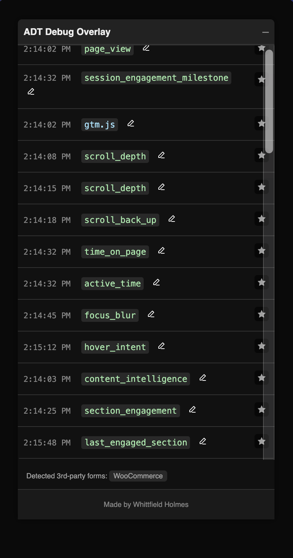Click the WooCommerce detected form badge
Viewport: 293px width, 558px height.
(138, 476)
